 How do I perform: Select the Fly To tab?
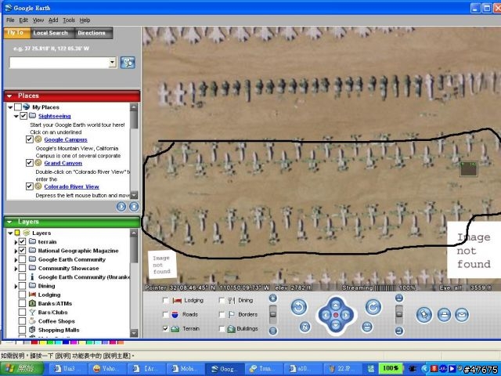pos(16,33)
